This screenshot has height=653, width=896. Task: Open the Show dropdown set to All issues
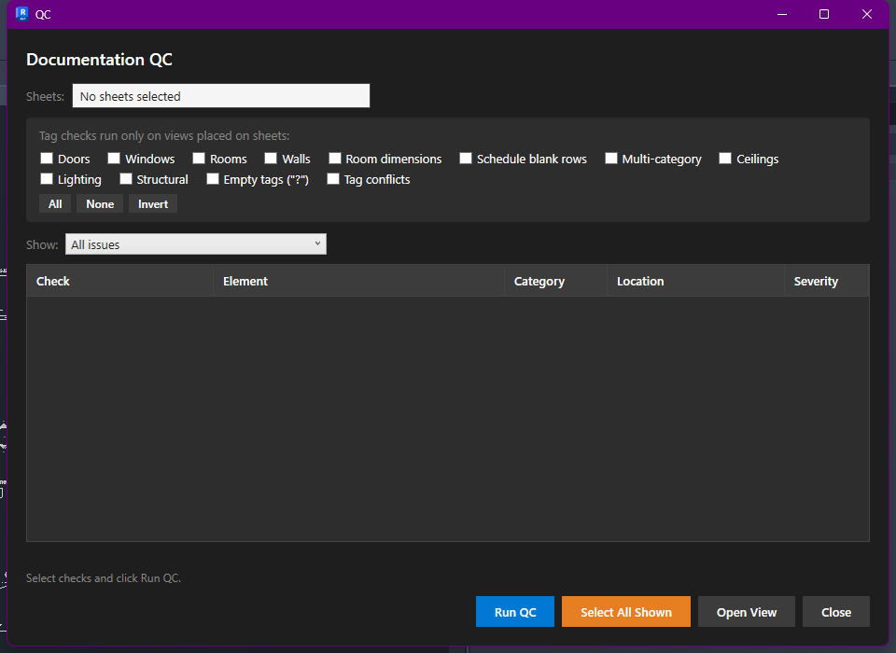pyautogui.click(x=196, y=244)
